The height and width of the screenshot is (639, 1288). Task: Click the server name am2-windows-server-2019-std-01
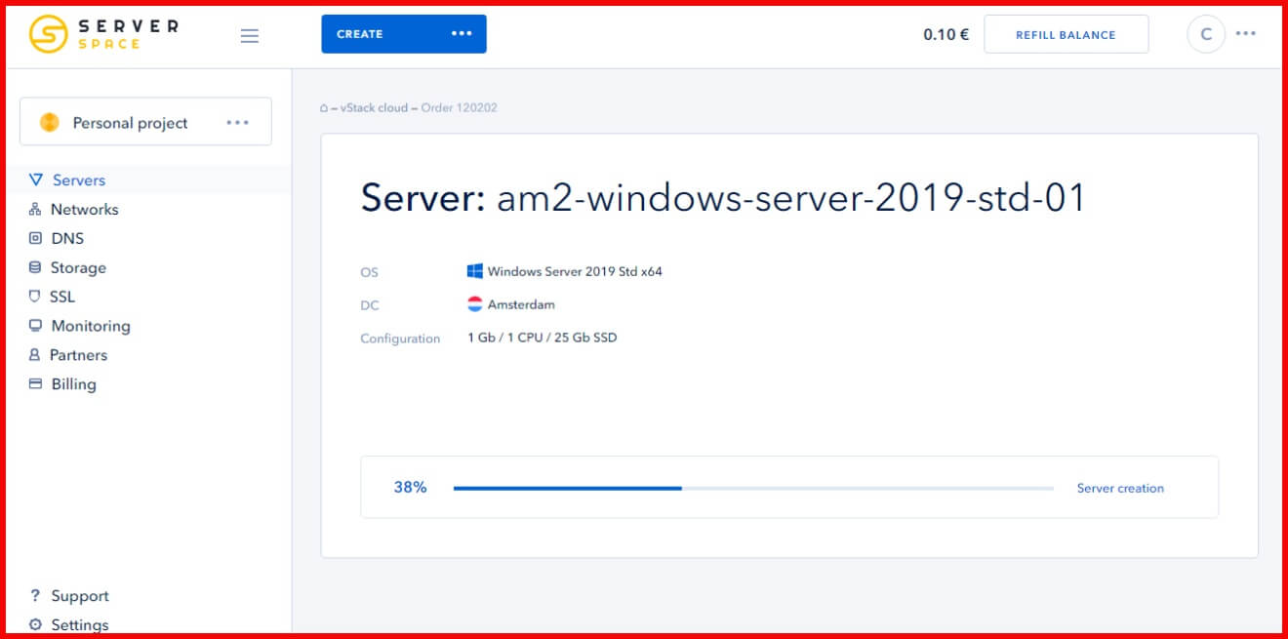coord(791,198)
